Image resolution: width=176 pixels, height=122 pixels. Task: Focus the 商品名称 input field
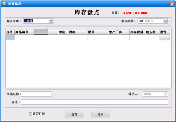(36, 94)
